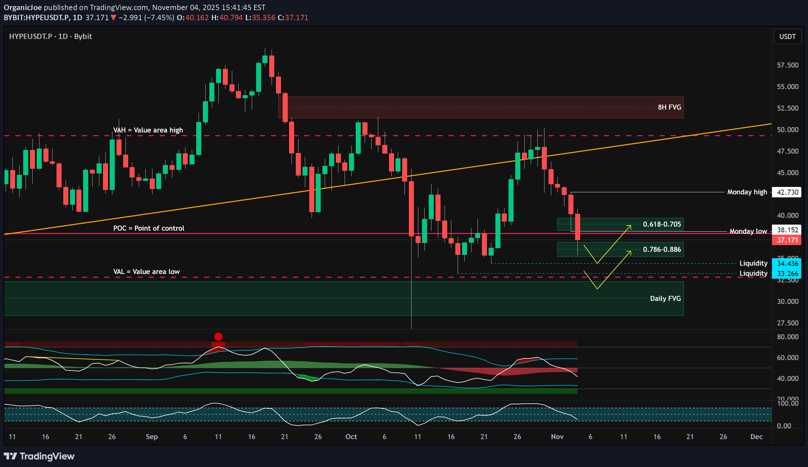The image size is (808, 467).
Task: Click the Nov label on time axis
Action: (x=557, y=436)
